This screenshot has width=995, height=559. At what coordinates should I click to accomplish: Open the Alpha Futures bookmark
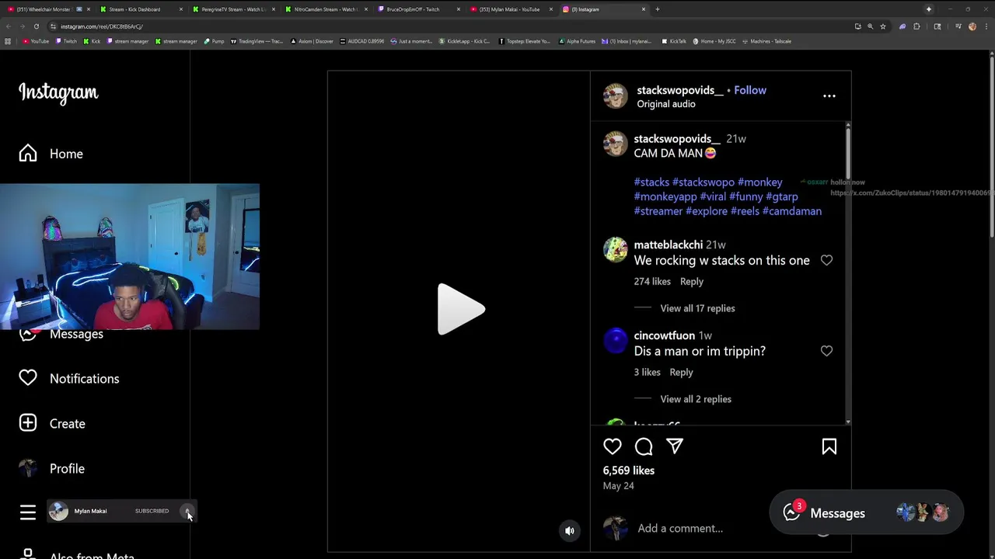point(577,41)
